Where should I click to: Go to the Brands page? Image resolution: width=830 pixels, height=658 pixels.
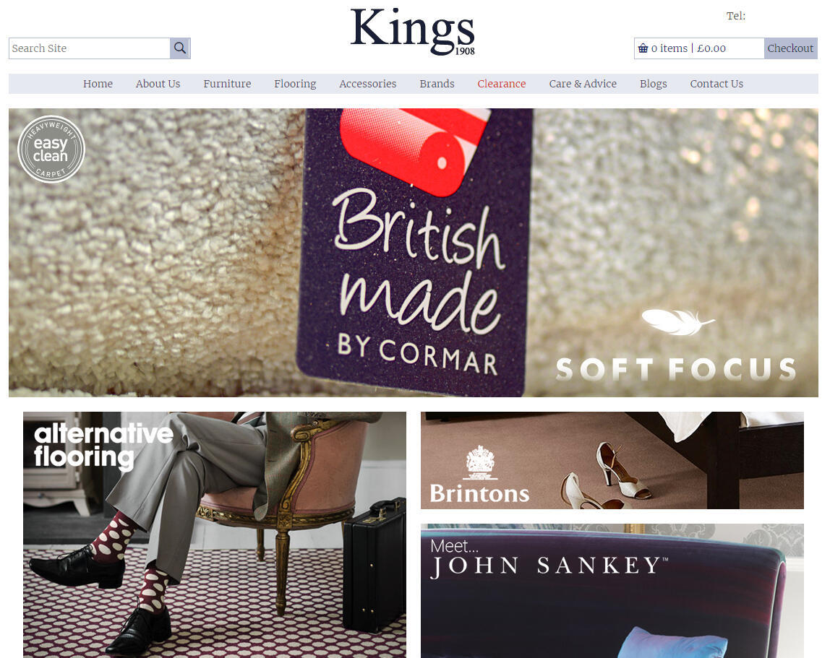coord(437,84)
